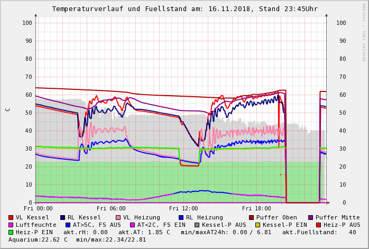This screenshot has width=369, height=249.
Task: Select the gray Kessel-P AUS legend swatch
Action: coord(196,225)
